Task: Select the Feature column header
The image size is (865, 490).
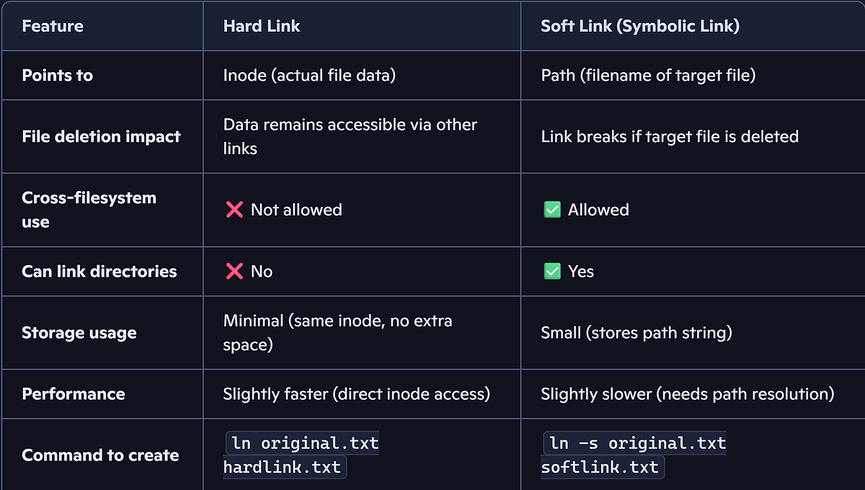Action: pos(53,26)
